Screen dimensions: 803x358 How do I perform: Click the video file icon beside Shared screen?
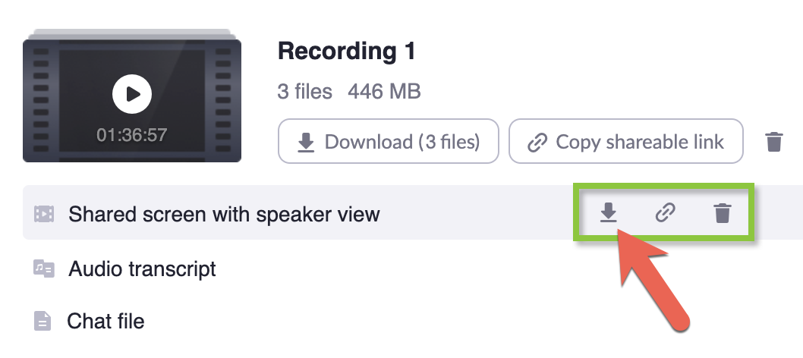(44, 215)
